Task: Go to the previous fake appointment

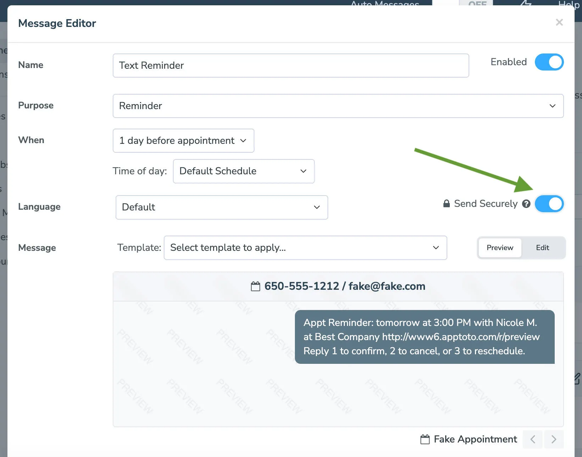Action: tap(532, 439)
